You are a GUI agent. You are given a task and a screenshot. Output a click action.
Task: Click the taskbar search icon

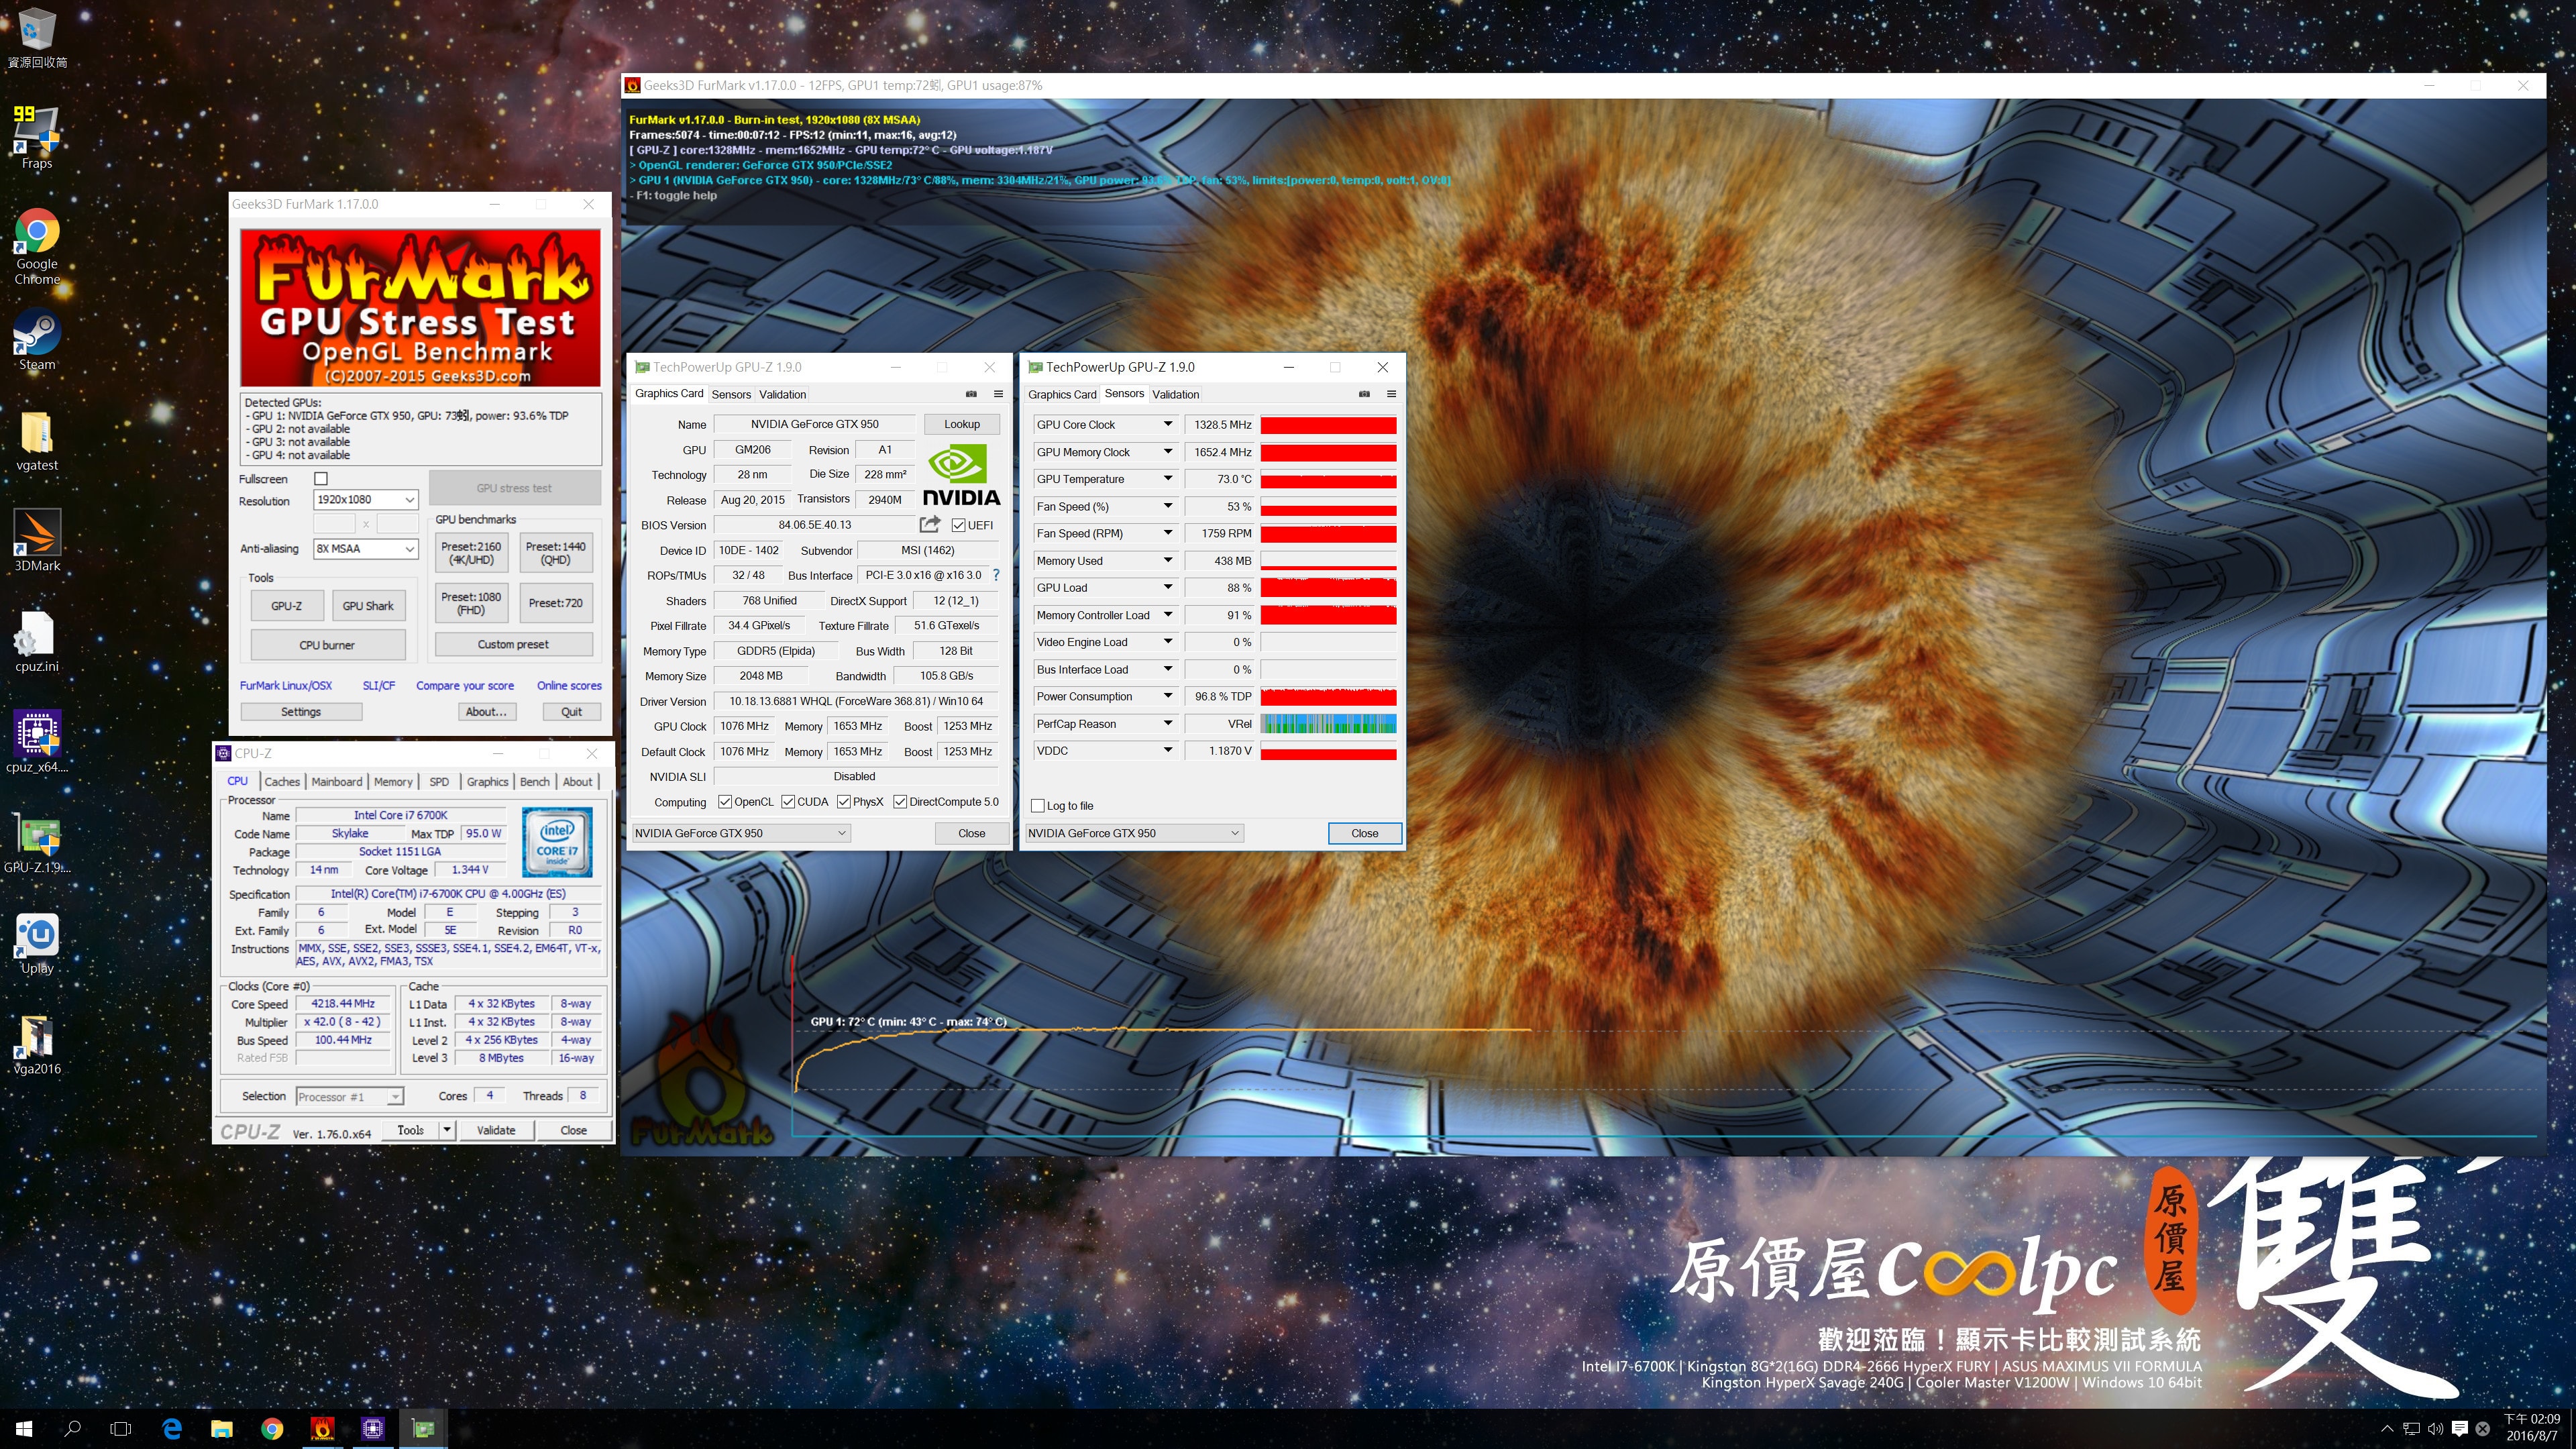click(72, 1429)
